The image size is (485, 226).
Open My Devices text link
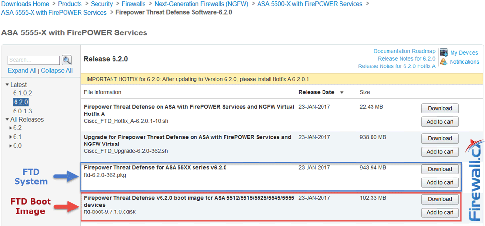464,53
